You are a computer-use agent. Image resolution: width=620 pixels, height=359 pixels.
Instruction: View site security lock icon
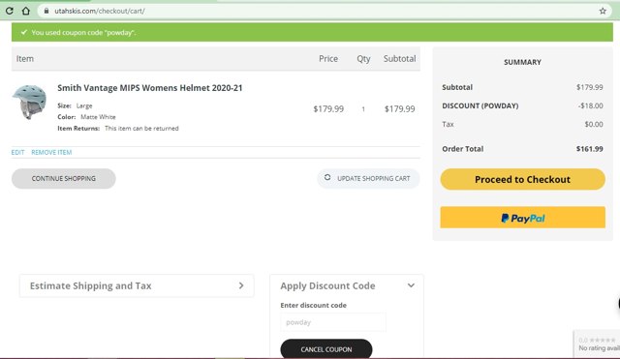[46, 11]
